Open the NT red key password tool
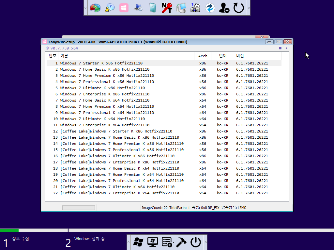The height and width of the screenshot is (250, 334). [167, 8]
